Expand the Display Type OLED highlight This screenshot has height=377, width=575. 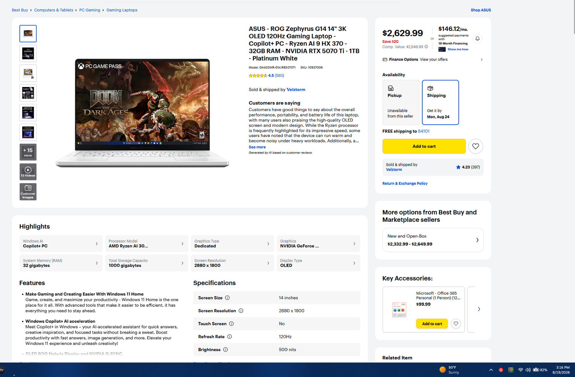318,263
